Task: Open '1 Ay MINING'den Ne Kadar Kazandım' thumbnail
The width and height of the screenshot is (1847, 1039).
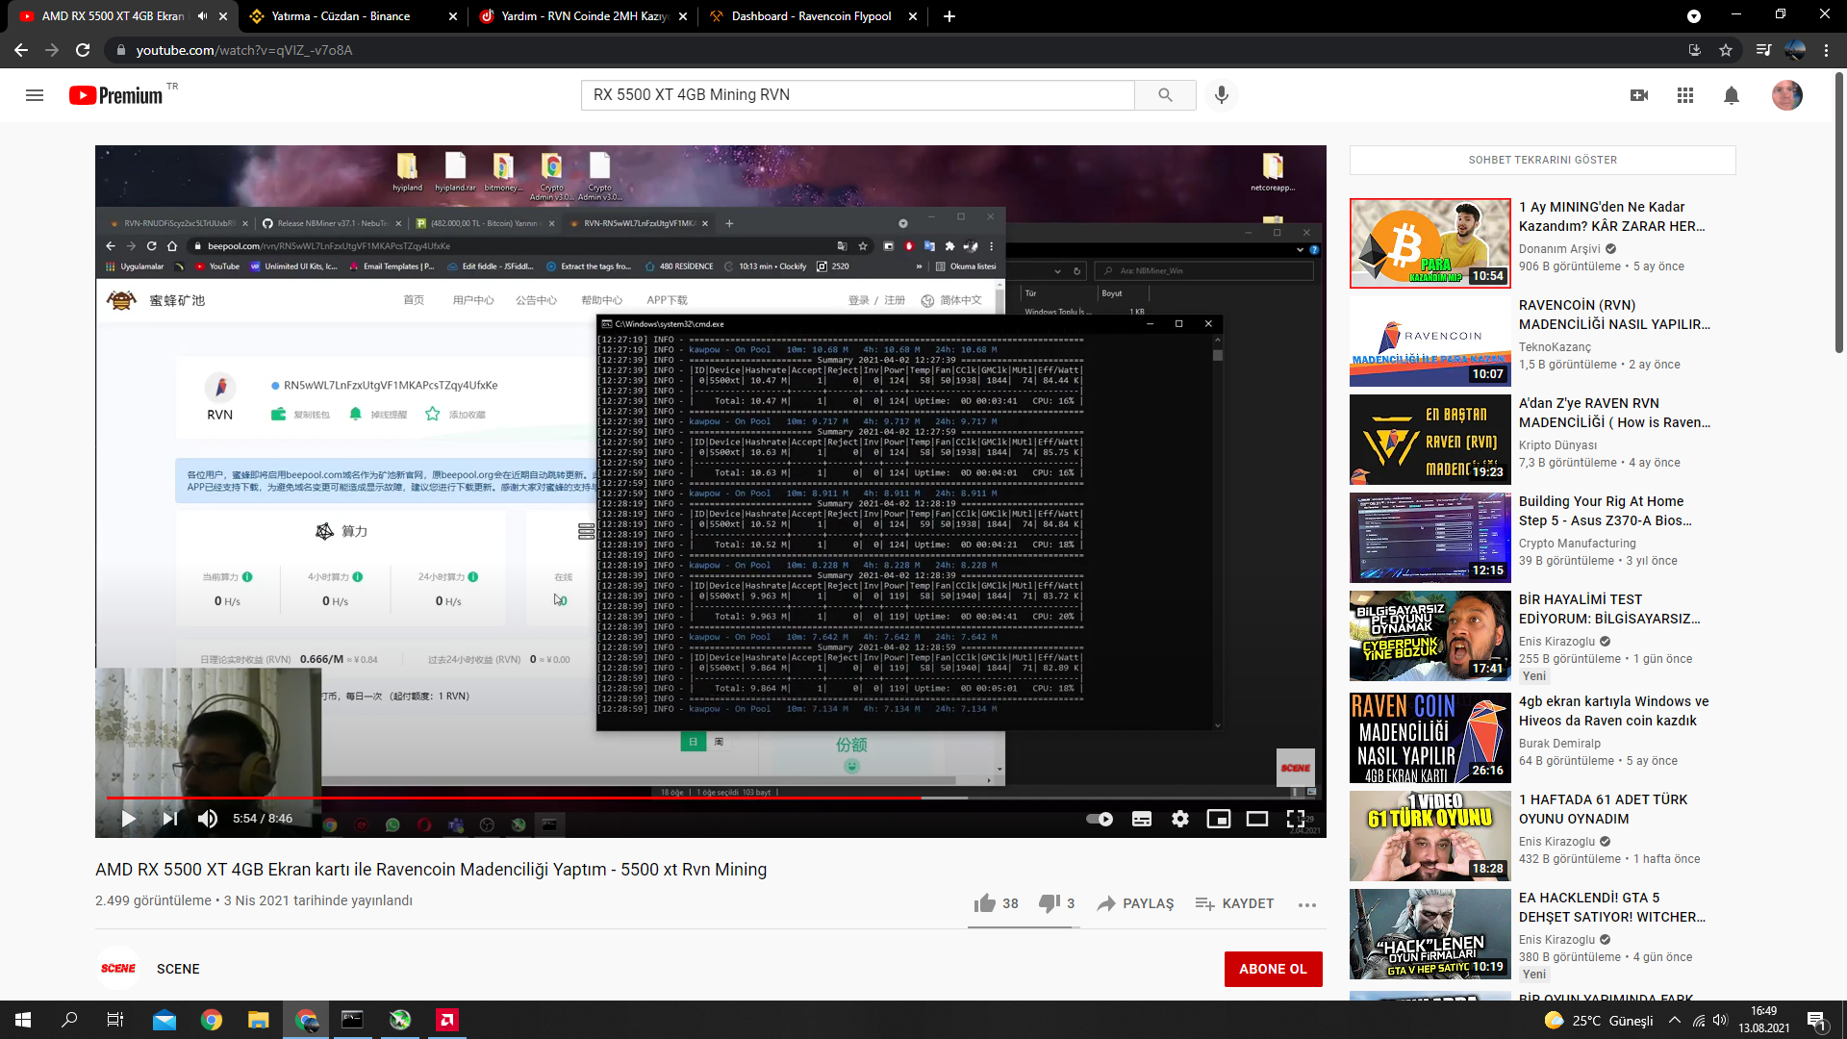Action: tap(1430, 243)
